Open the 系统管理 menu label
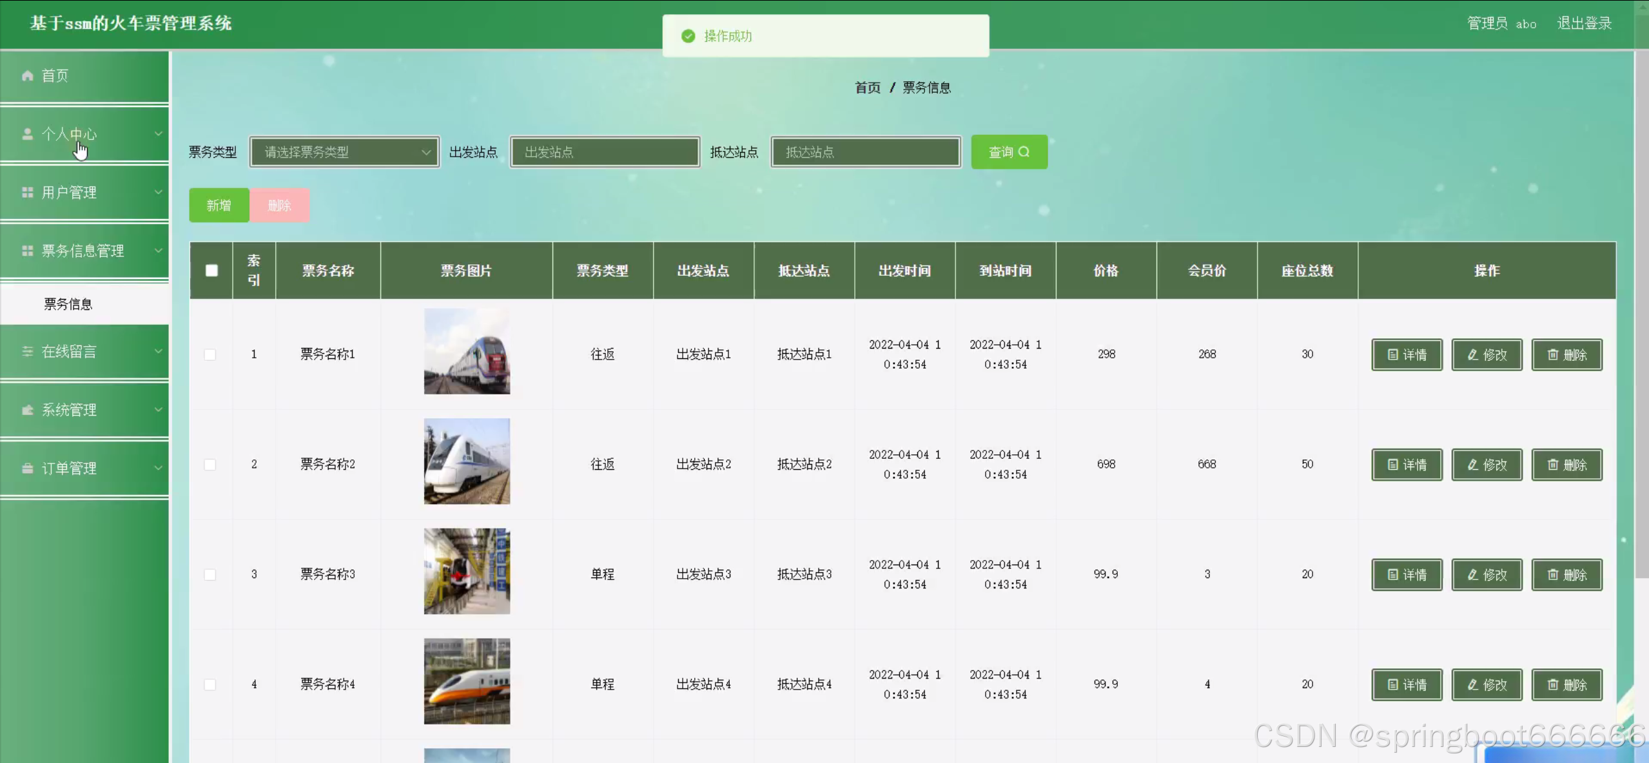The width and height of the screenshot is (1649, 763). 69,410
